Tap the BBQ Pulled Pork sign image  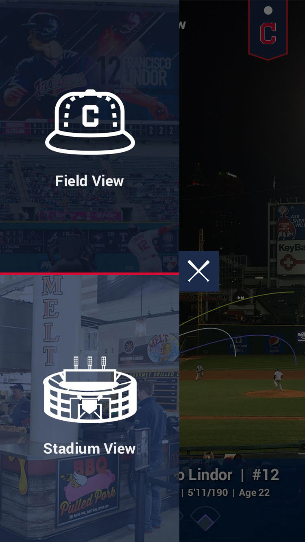(x=88, y=489)
